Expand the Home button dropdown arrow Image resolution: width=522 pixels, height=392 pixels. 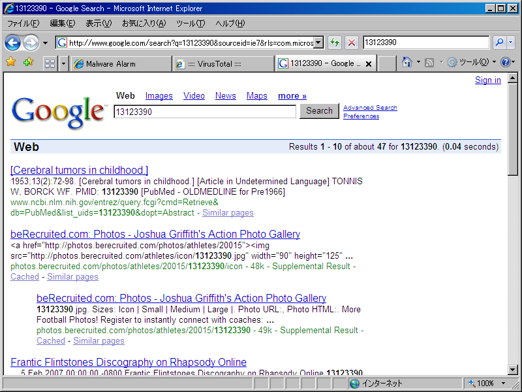[418, 61]
